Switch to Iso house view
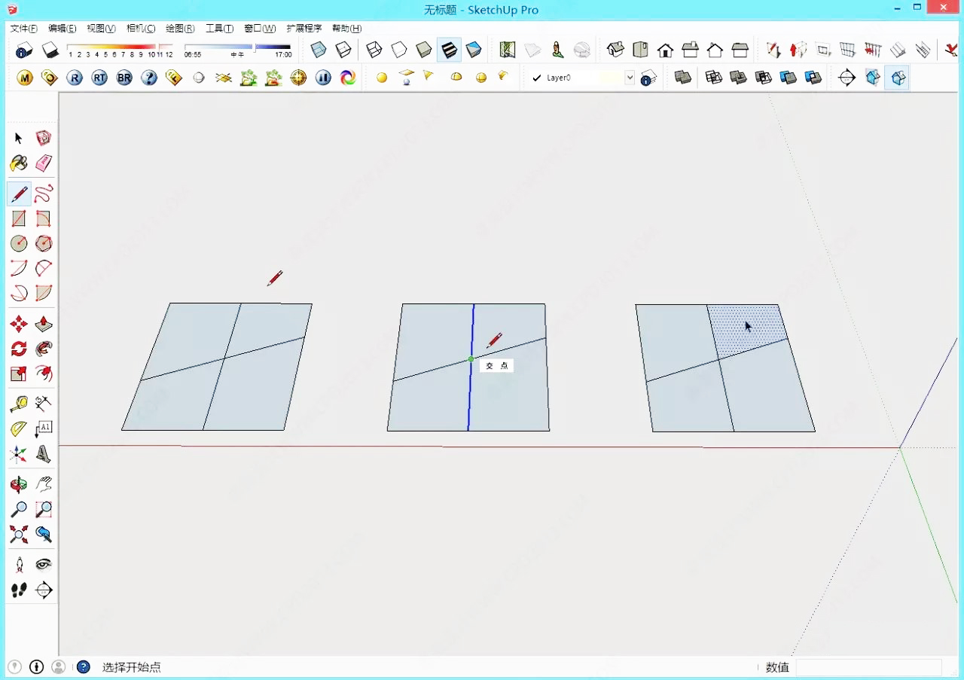 615,50
